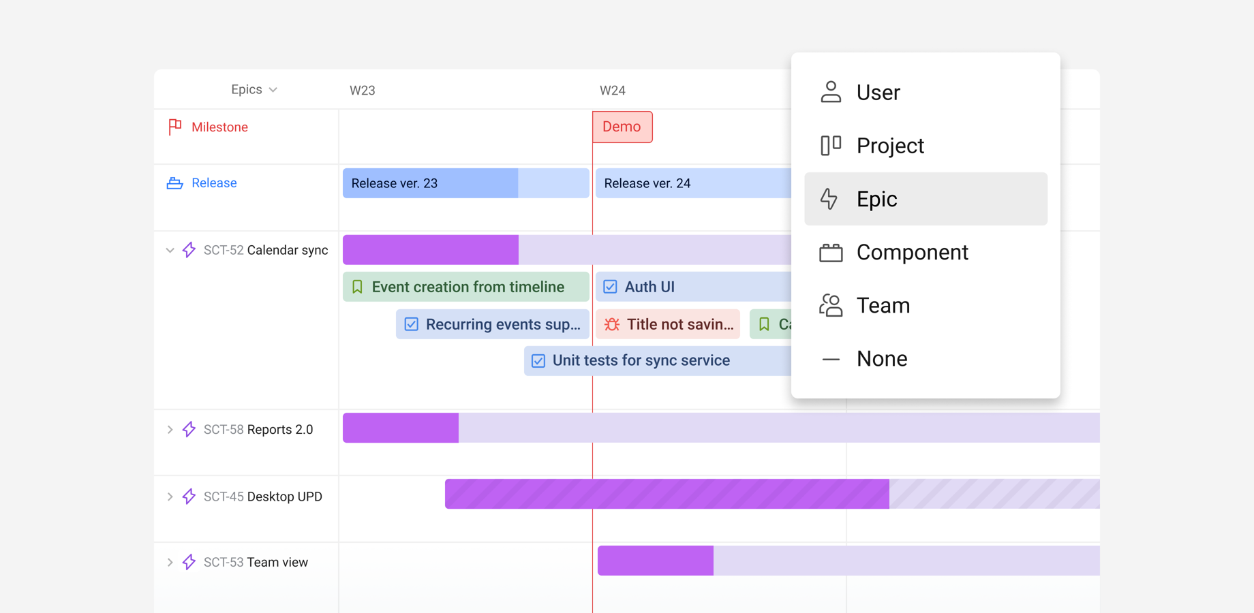
Task: Toggle the checkbox on Auth UI task
Action: click(610, 287)
